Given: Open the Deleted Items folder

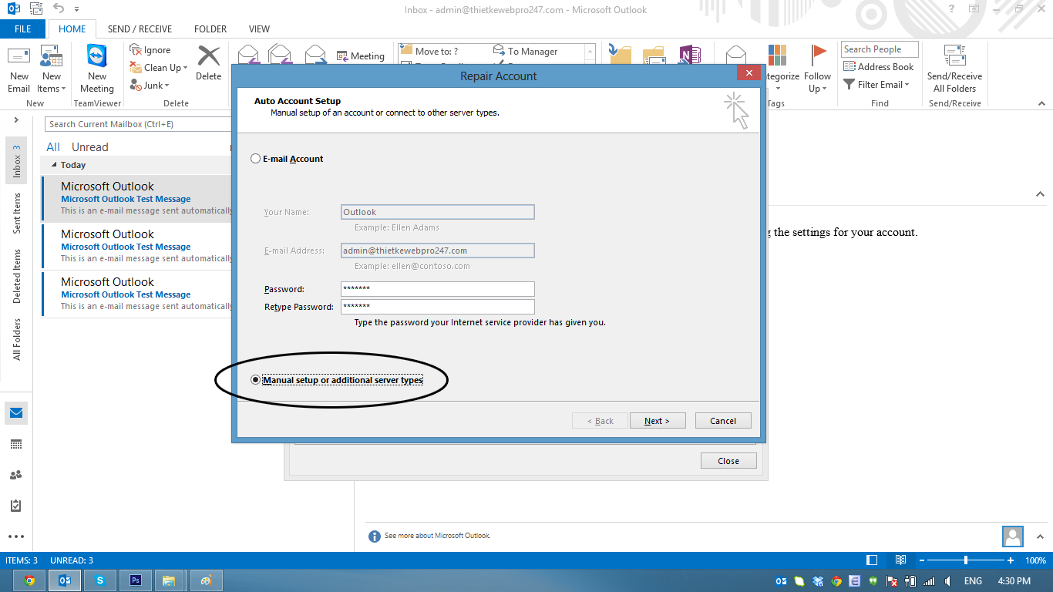Looking at the screenshot, I should point(17,276).
